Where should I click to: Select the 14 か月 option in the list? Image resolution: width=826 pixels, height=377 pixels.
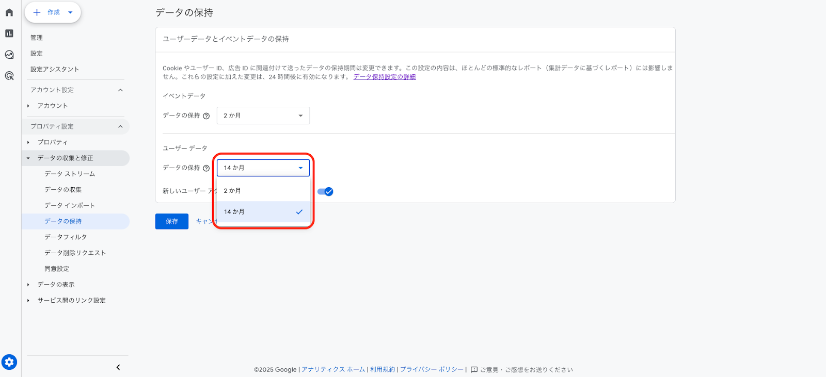263,212
